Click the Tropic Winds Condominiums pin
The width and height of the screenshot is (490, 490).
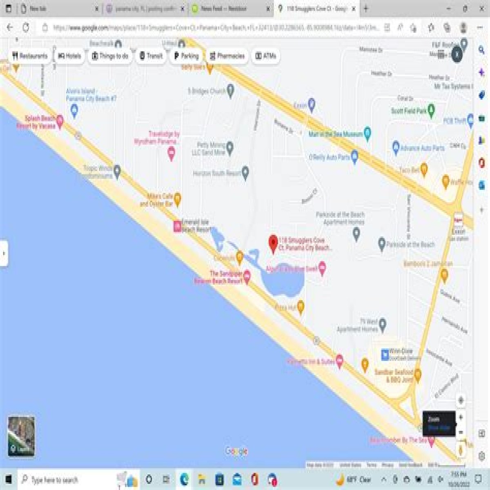click(x=117, y=171)
